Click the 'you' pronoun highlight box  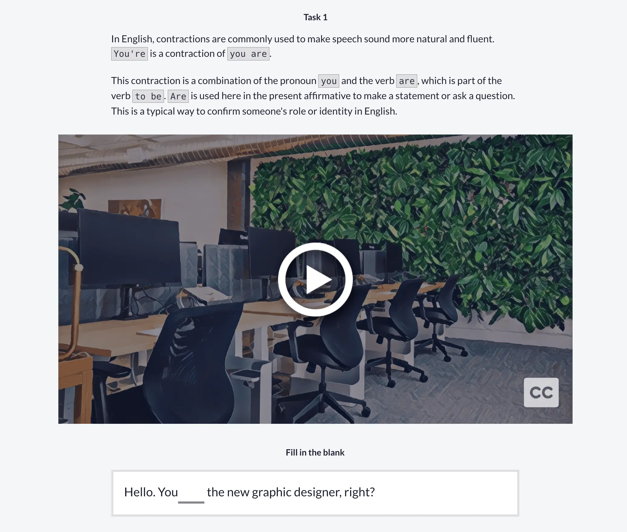tap(328, 80)
